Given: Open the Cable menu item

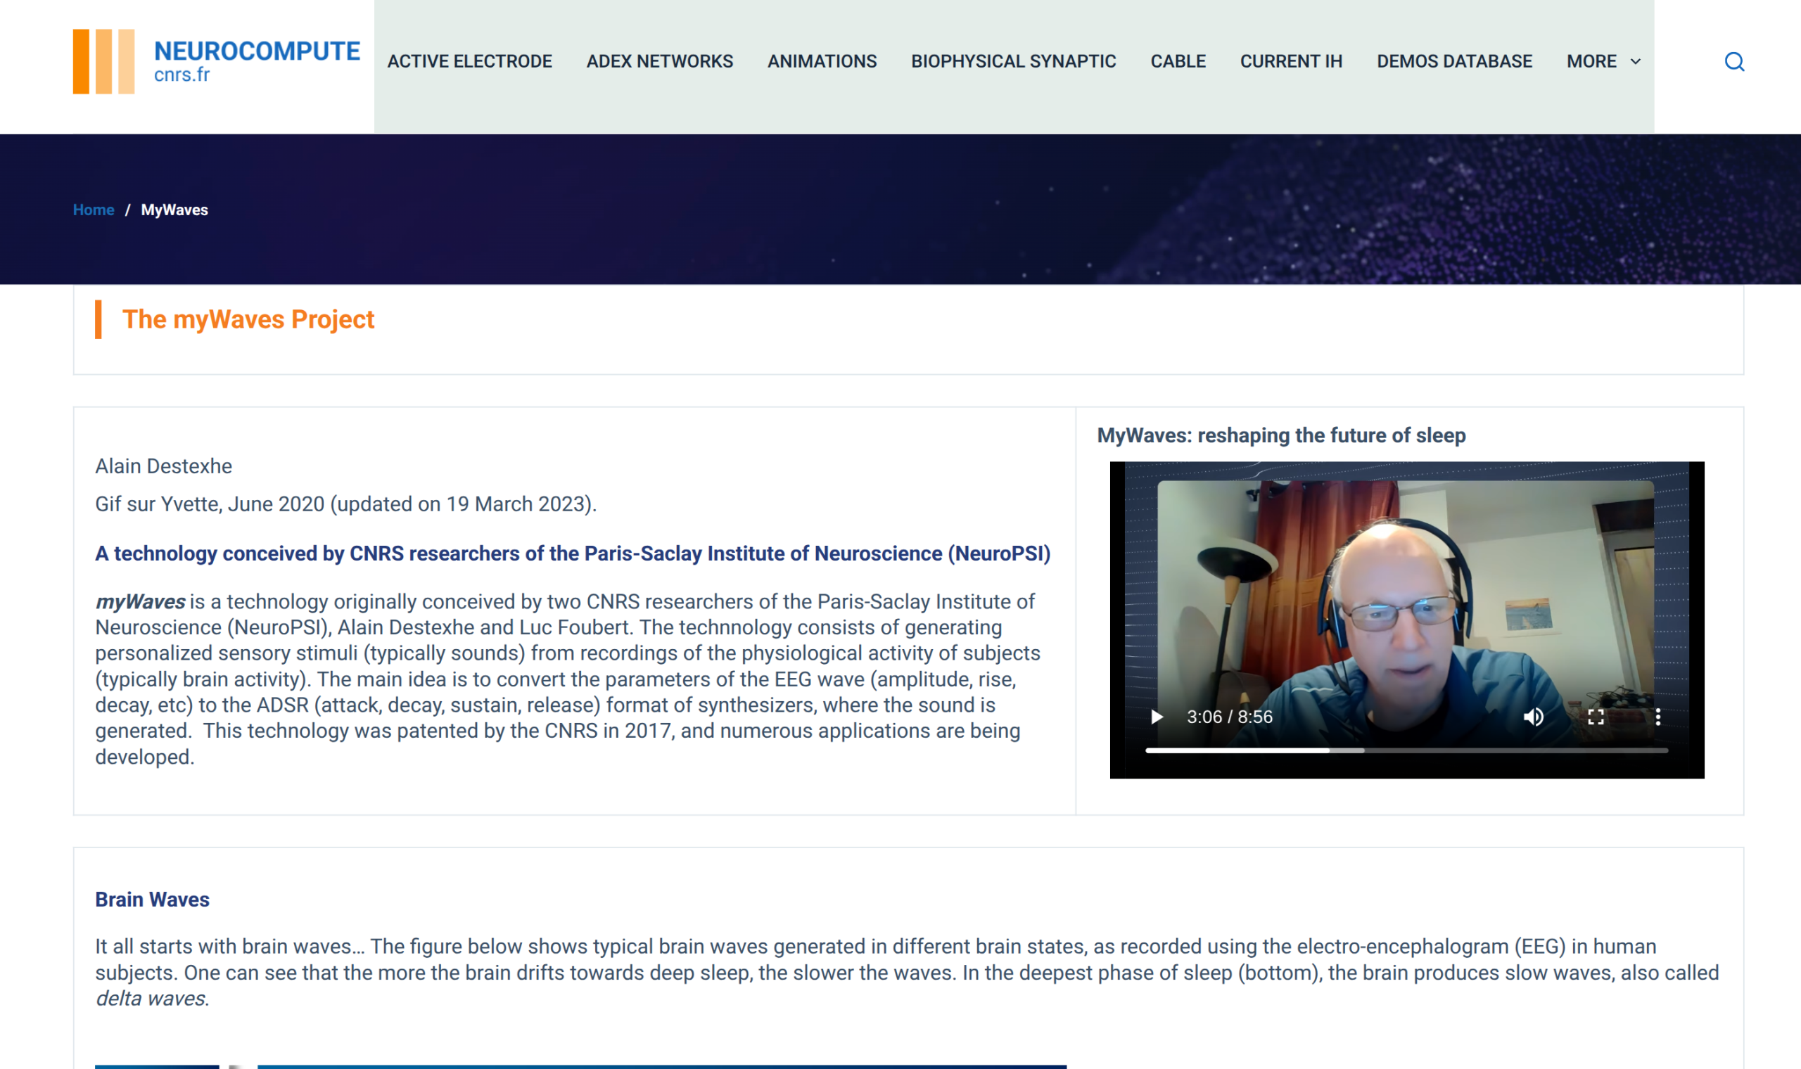Looking at the screenshot, I should tap(1178, 61).
